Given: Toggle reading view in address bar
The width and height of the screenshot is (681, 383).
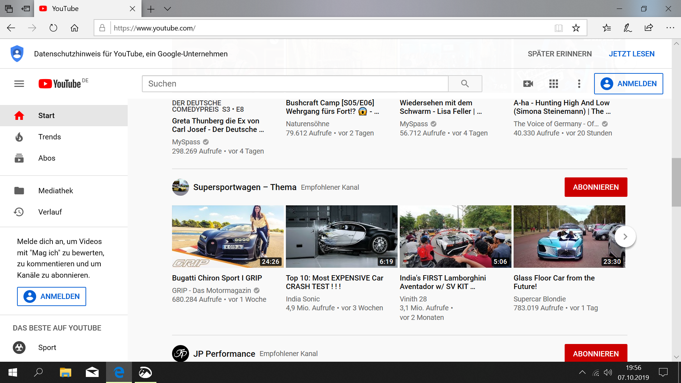Looking at the screenshot, I should pyautogui.click(x=559, y=28).
